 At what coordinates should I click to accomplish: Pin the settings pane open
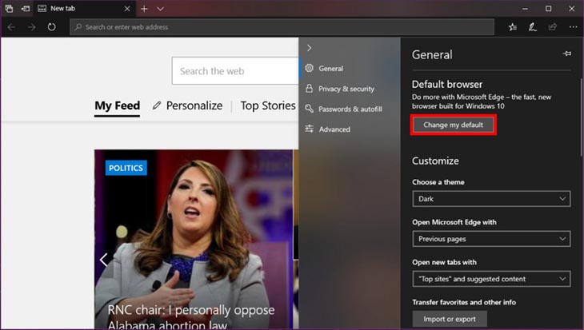pyautogui.click(x=567, y=54)
